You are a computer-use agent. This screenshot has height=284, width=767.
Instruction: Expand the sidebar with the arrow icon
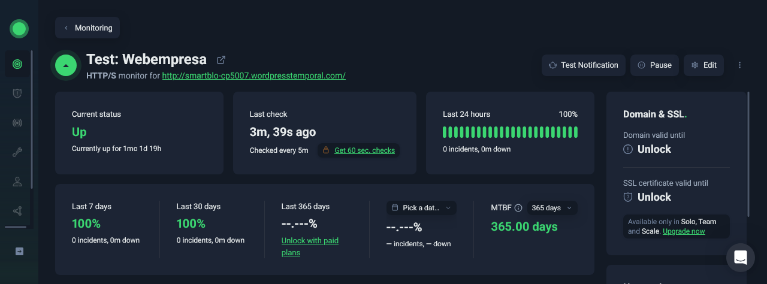click(x=19, y=252)
